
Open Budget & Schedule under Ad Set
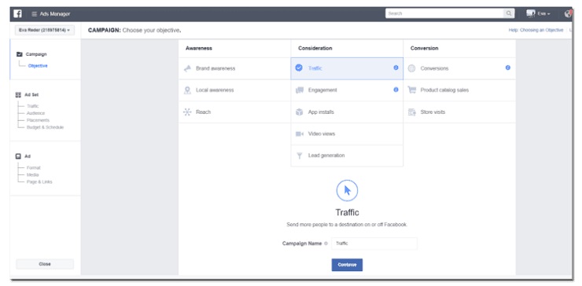45,127
